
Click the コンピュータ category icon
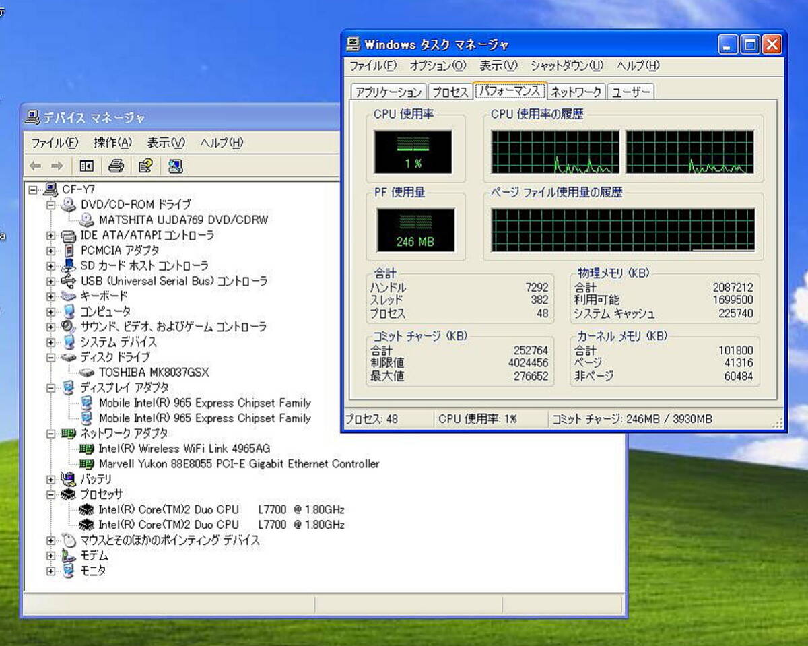pos(69,311)
